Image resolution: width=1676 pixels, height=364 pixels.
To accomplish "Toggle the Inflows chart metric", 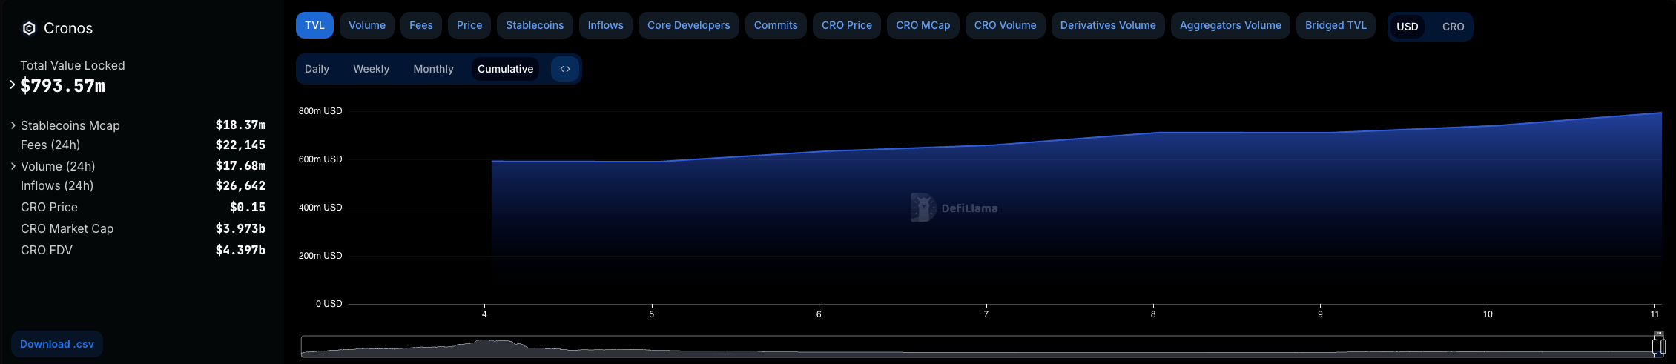I will pyautogui.click(x=606, y=25).
